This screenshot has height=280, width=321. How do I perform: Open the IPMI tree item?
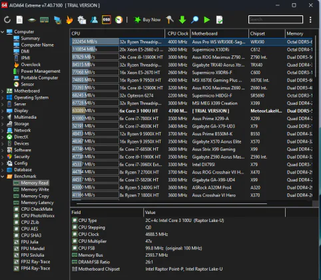25,58
